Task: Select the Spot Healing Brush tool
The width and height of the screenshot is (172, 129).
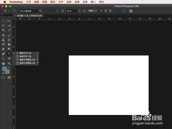Action: coord(3,35)
